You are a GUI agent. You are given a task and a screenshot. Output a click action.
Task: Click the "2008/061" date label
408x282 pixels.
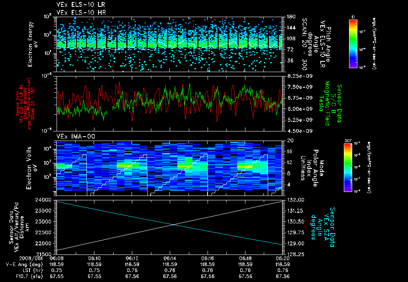tap(31, 258)
